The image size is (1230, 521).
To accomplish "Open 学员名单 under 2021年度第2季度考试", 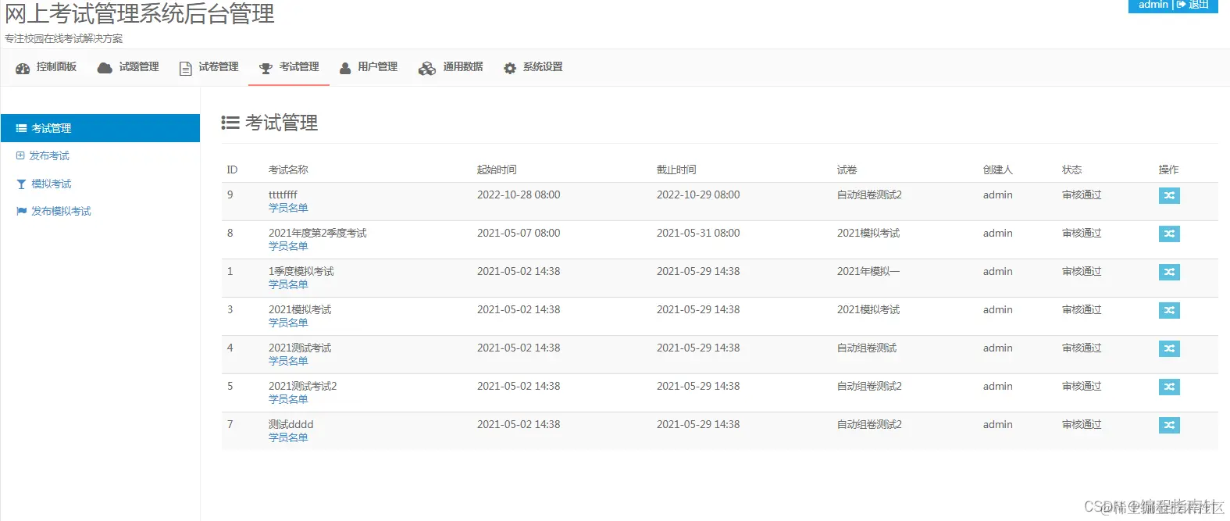I will click(x=288, y=246).
